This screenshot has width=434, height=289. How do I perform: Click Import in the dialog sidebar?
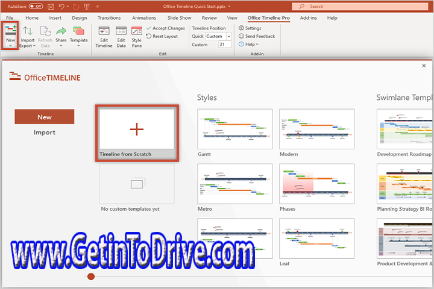click(45, 132)
